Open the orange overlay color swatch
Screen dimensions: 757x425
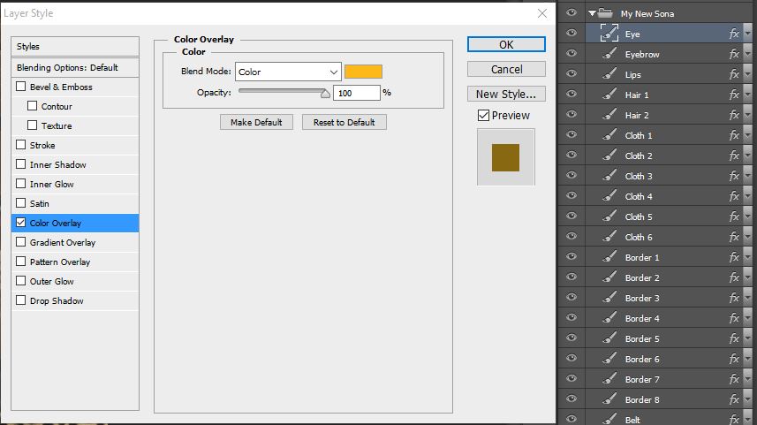coord(363,72)
